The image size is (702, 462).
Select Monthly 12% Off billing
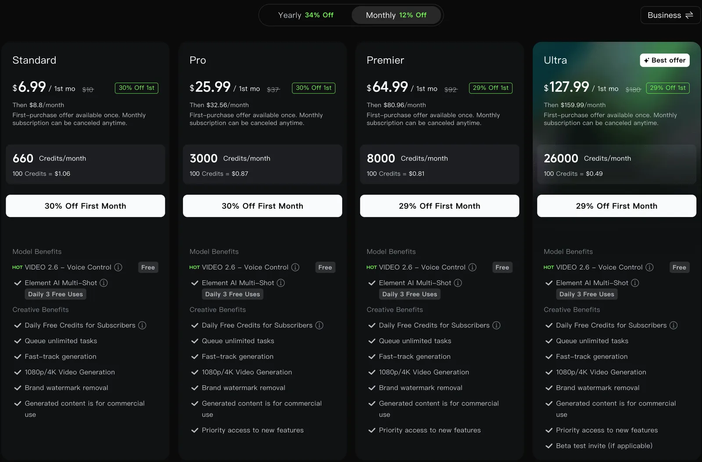[396, 15]
